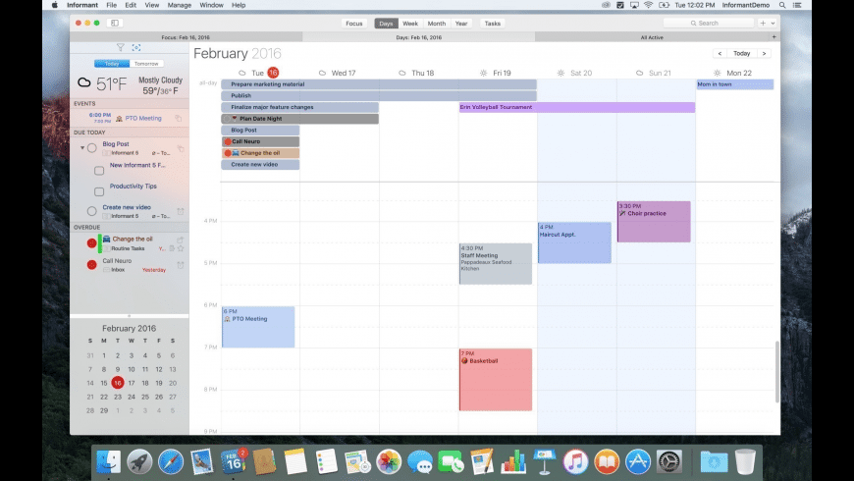Toggle the red circle for Change the oil

pos(92,243)
